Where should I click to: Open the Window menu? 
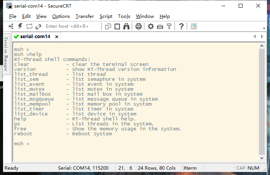tap(145, 16)
